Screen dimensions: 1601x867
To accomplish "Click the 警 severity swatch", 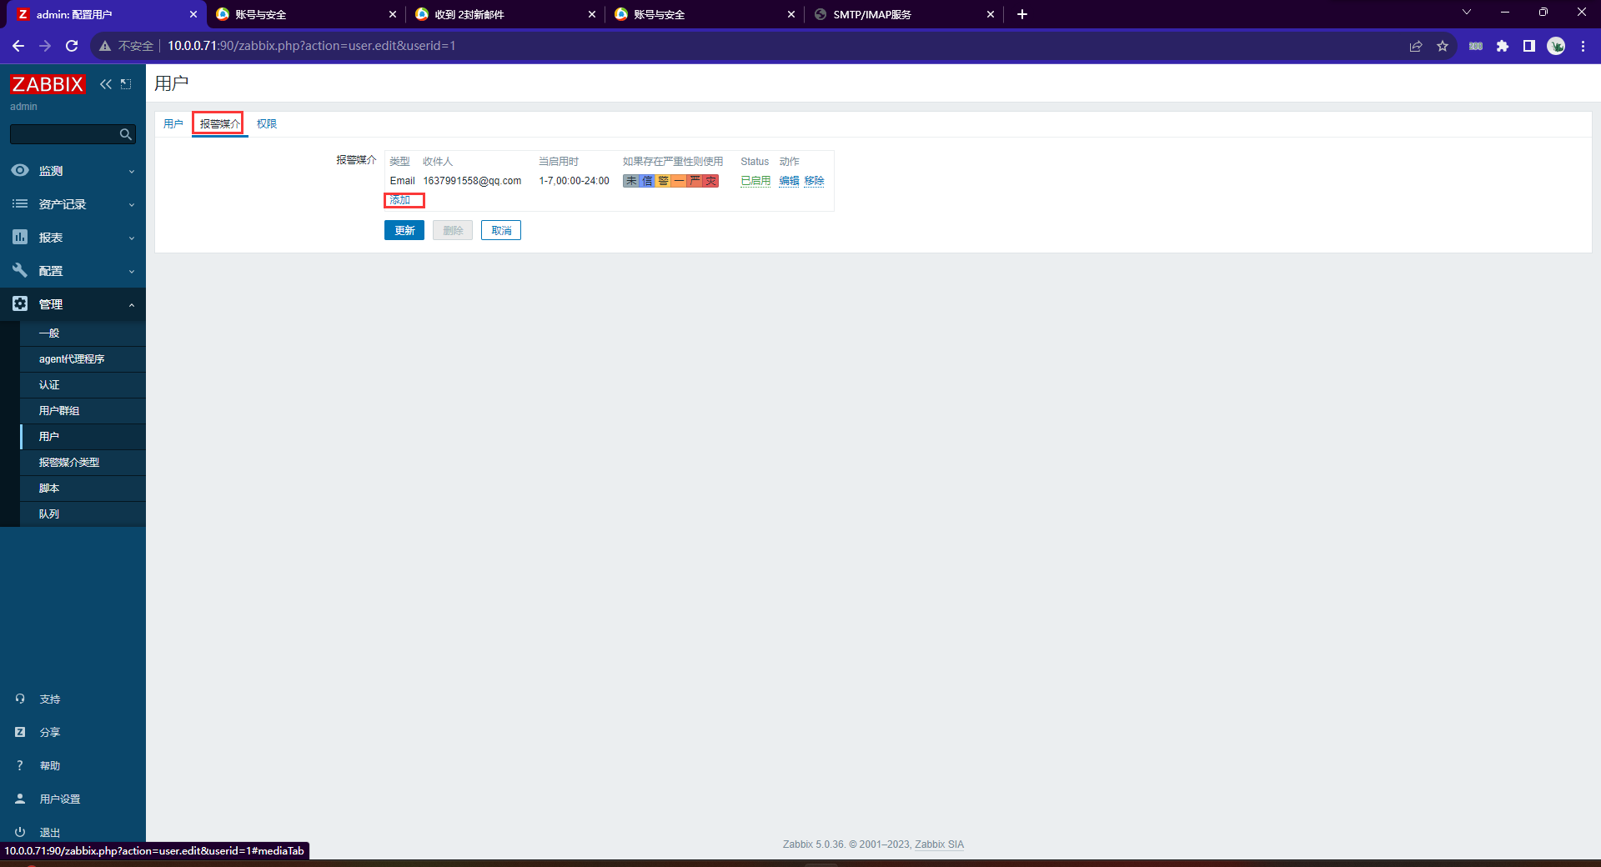I will [x=663, y=181].
